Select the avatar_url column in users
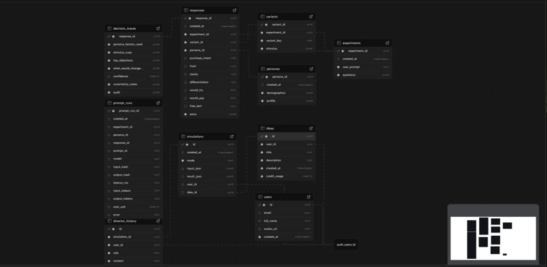Screen dimensions: 547x267 coord(284,228)
